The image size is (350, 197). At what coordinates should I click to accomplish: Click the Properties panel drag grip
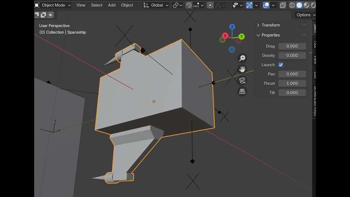tap(304, 35)
